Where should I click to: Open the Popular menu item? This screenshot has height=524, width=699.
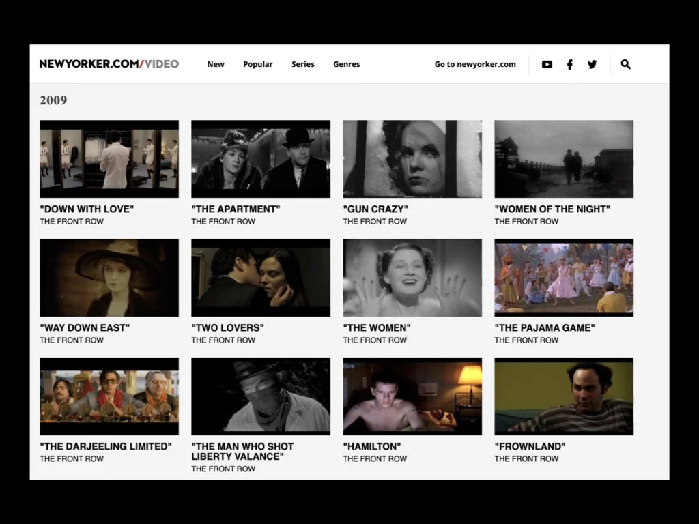[x=257, y=64]
